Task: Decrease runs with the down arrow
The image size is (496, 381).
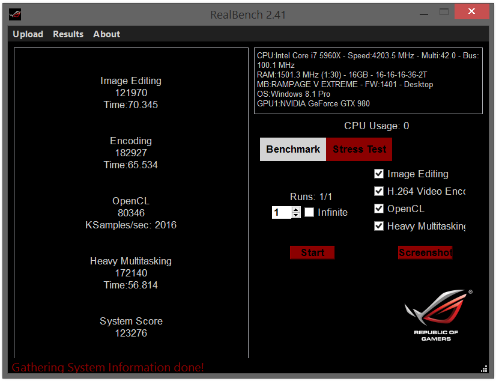Action: click(x=296, y=215)
